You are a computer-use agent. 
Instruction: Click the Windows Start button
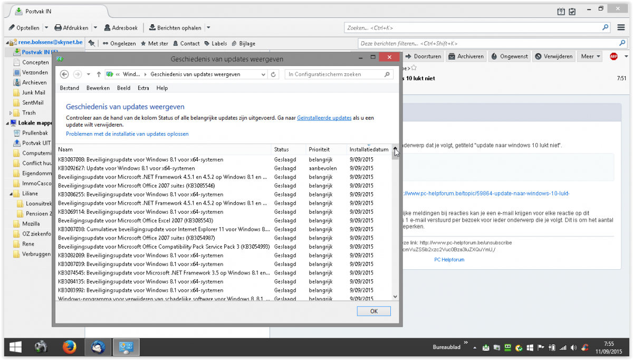pyautogui.click(x=15, y=347)
